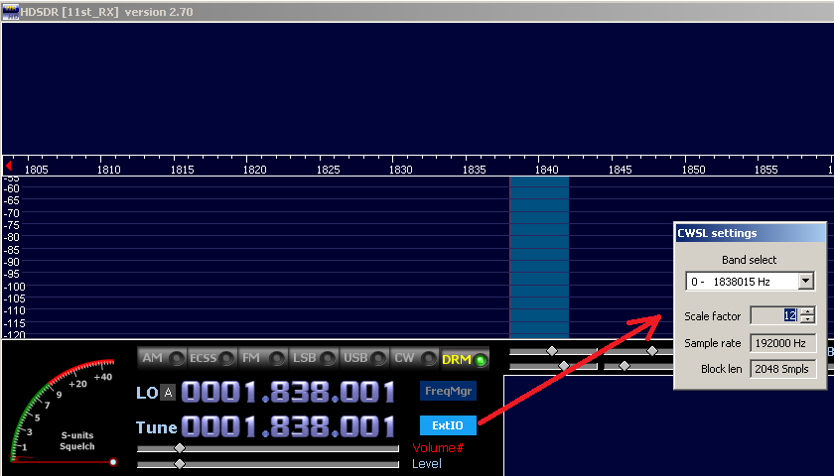Move the upper-right spectrum slider handle
Image resolution: width=834 pixels, height=476 pixels.
[652, 351]
